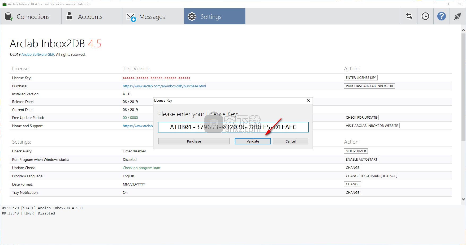Click the '00 / 0000' free update period value
Screen dimensions: 466x245
(x=130, y=118)
